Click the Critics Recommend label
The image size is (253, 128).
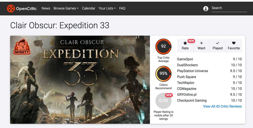pos(163,86)
